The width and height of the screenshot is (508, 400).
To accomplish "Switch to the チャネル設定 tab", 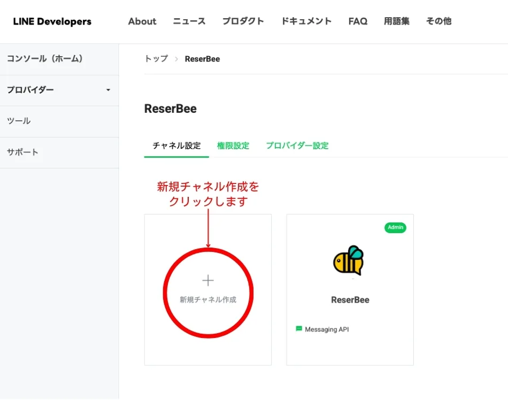I will 176,145.
